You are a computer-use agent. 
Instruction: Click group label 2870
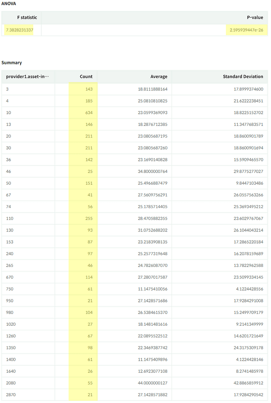click(11, 395)
